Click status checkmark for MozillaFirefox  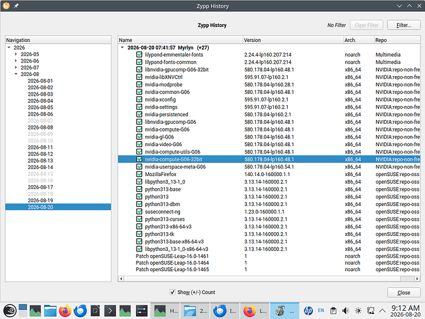pos(139,174)
